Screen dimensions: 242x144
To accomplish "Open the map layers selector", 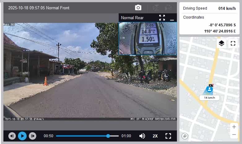I will pyautogui.click(x=221, y=43).
